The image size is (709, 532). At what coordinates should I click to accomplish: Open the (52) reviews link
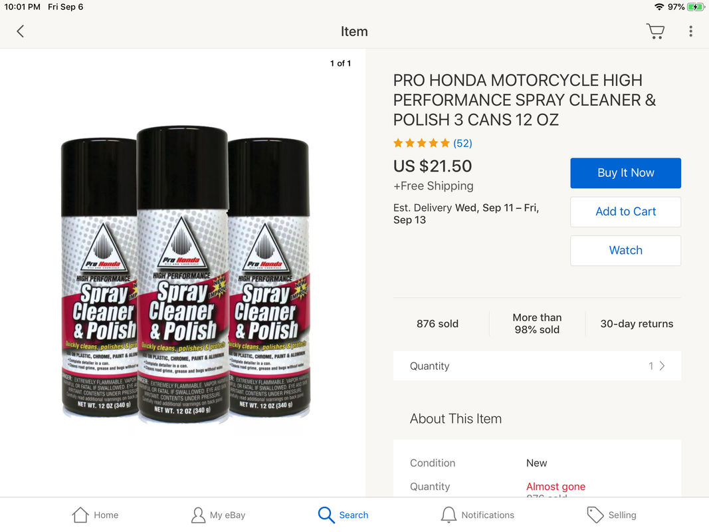tap(462, 144)
